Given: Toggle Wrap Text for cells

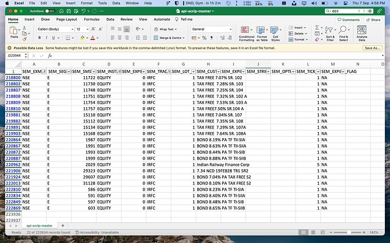Looking at the screenshot, I should pos(166,29).
